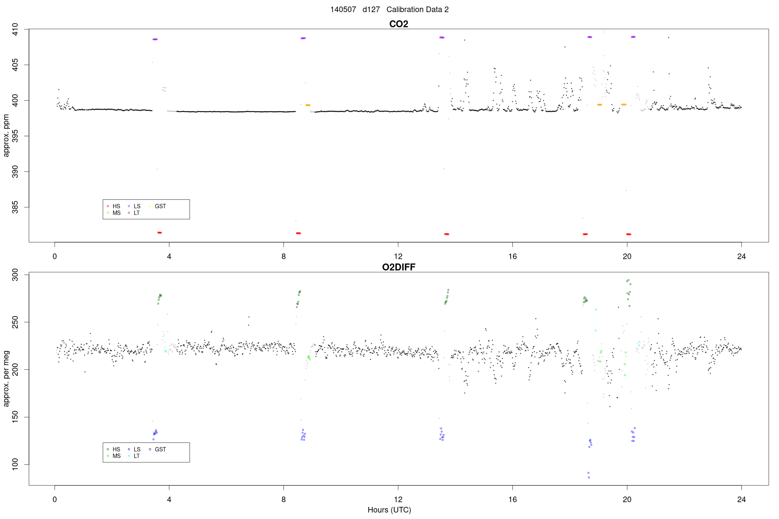The image size is (779, 519).
Task: Click hour 8 tick under CO2 plot
Action: pyautogui.click(x=284, y=256)
